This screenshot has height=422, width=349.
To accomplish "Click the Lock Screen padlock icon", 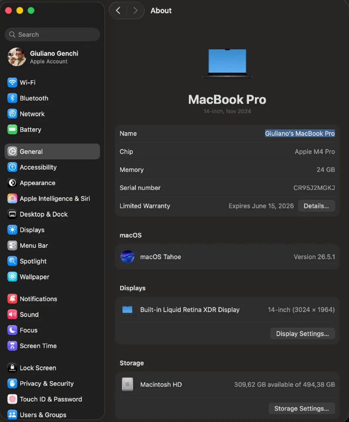I will coord(12,368).
